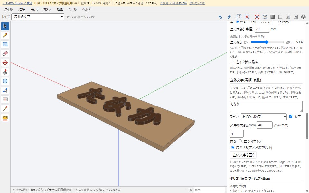
Task: Select the eraser tool
Action: (5, 54)
